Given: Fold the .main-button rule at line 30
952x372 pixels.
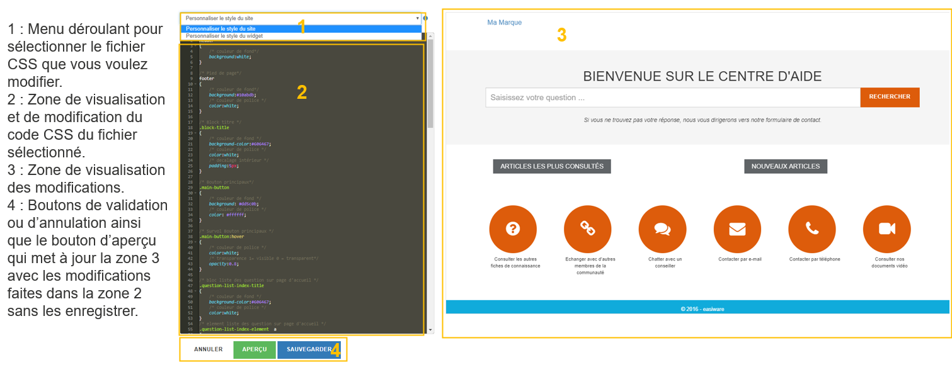Looking at the screenshot, I should click(x=196, y=193).
